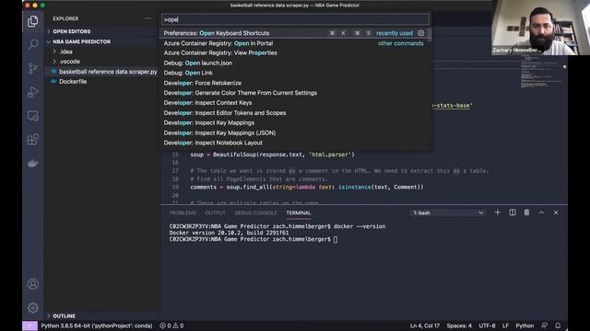Image resolution: width=590 pixels, height=331 pixels.
Task: Run Developer: Generate Color Theme From Current Settings
Action: (x=295, y=93)
